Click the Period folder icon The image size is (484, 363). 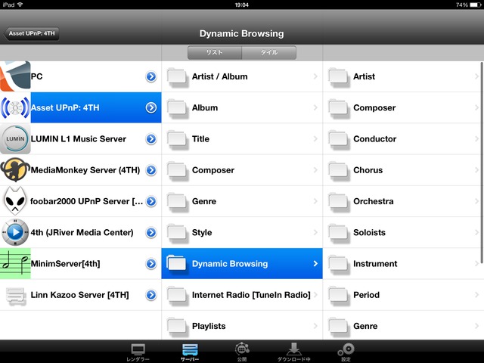(x=339, y=295)
